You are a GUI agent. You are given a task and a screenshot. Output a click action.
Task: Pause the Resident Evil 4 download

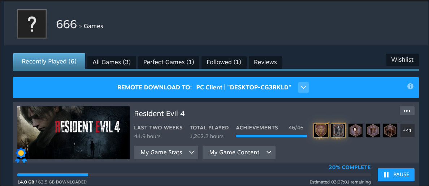coord(396,175)
